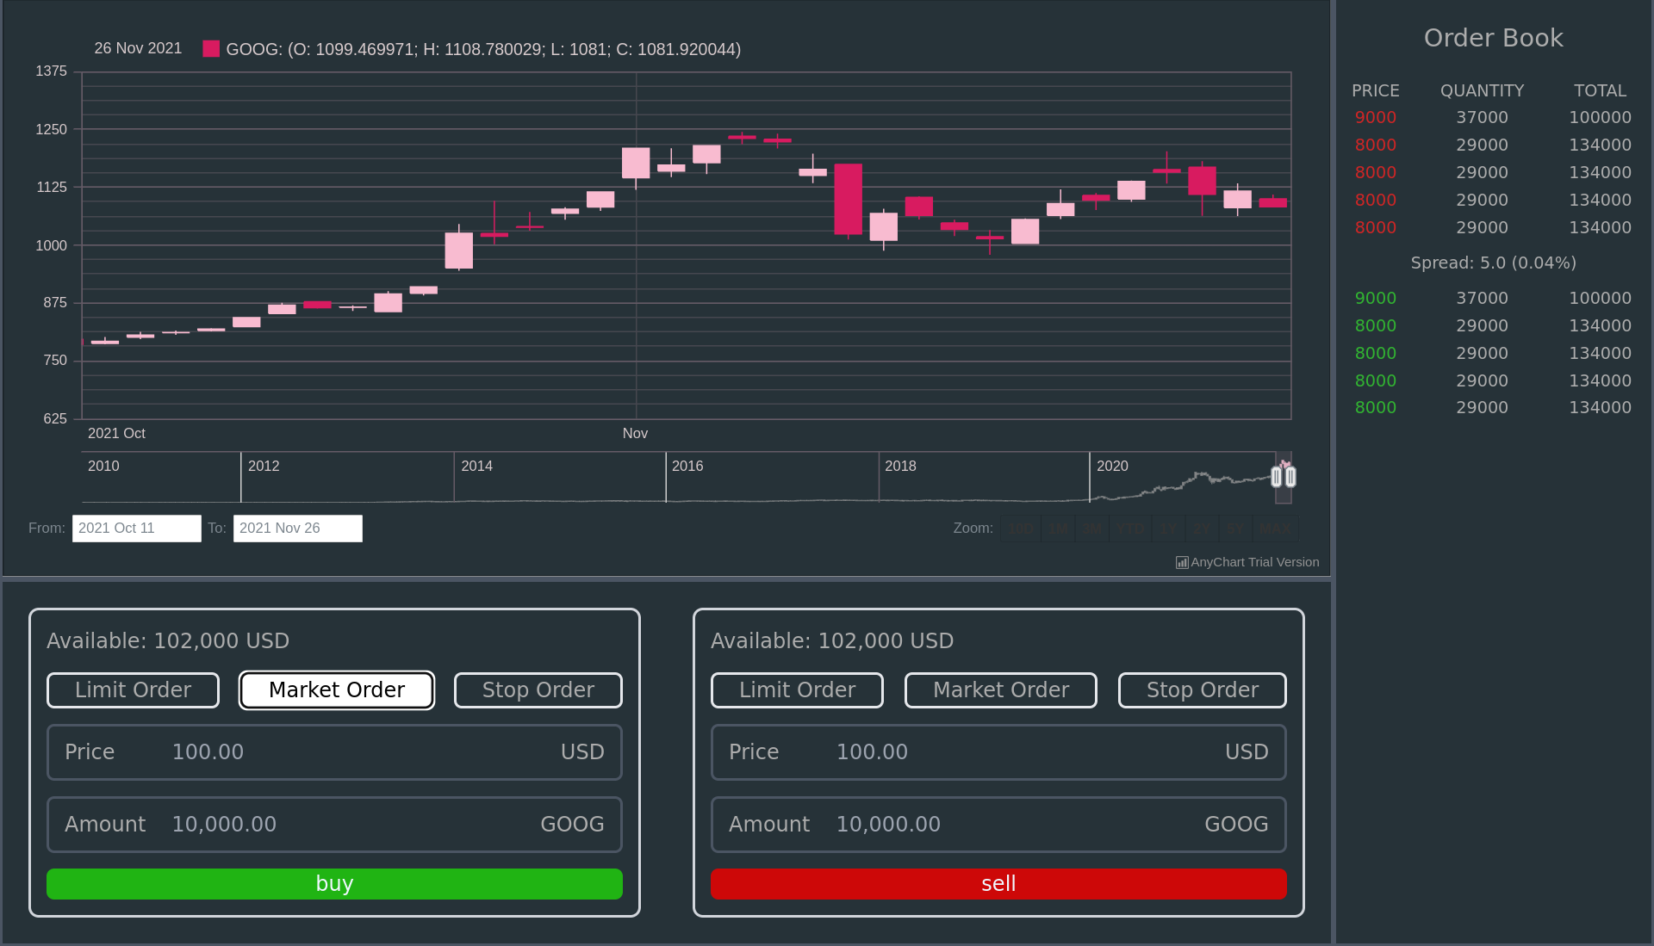Click the From date field showing 2021 Oct 11

coord(136,528)
